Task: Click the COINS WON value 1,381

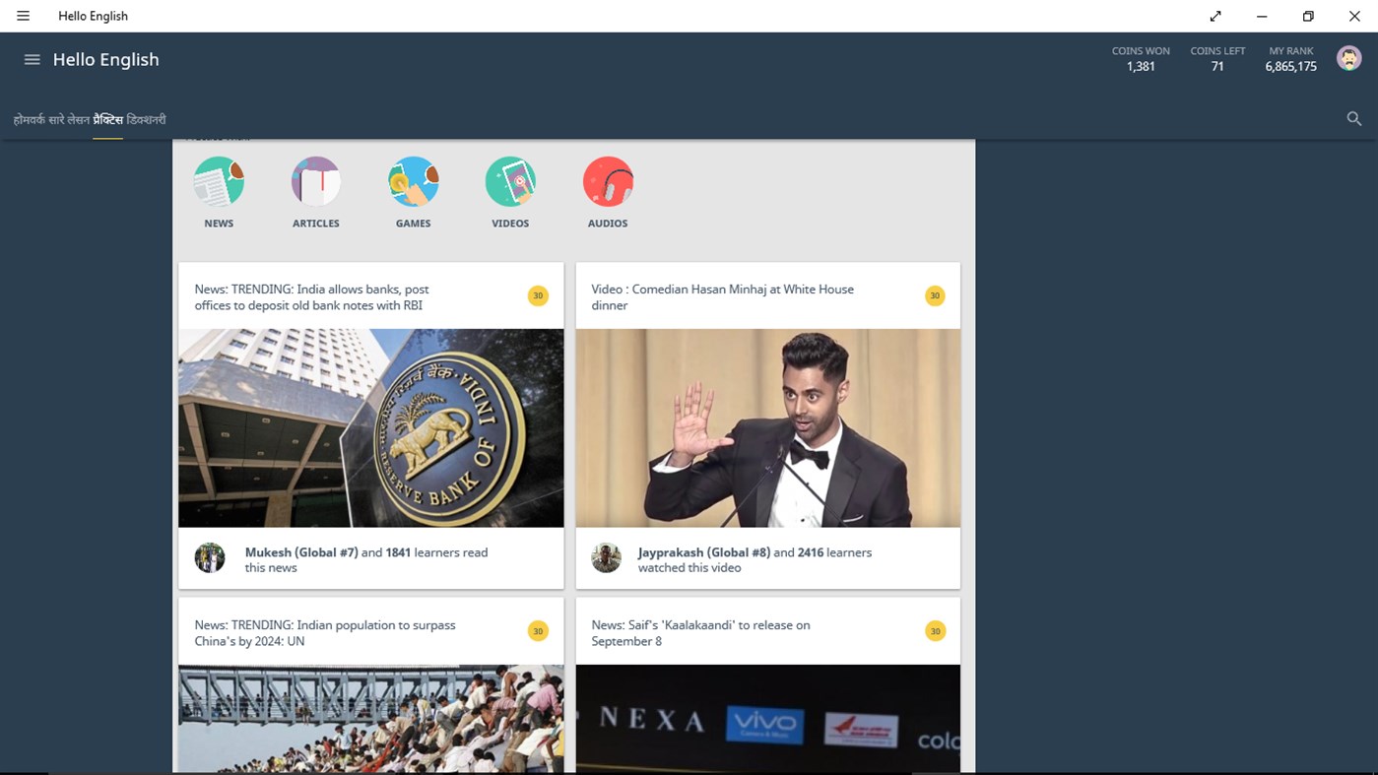Action: (x=1141, y=67)
